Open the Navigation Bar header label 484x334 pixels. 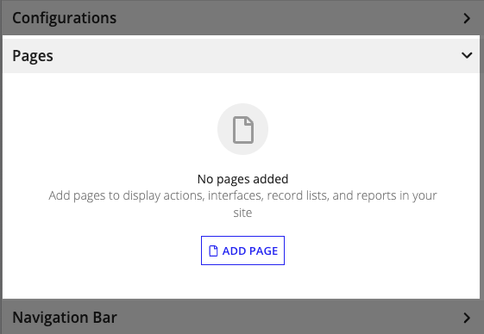point(65,318)
